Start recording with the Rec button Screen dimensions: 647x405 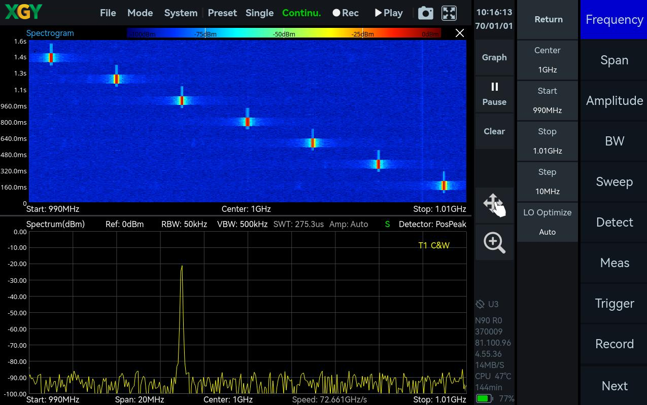tap(346, 13)
